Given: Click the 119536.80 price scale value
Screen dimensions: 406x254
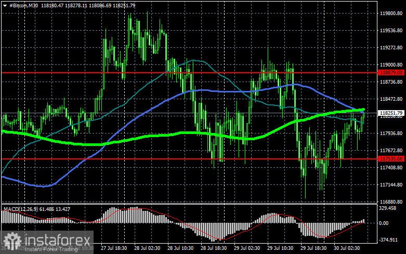Looking at the screenshot, I should (x=391, y=31).
